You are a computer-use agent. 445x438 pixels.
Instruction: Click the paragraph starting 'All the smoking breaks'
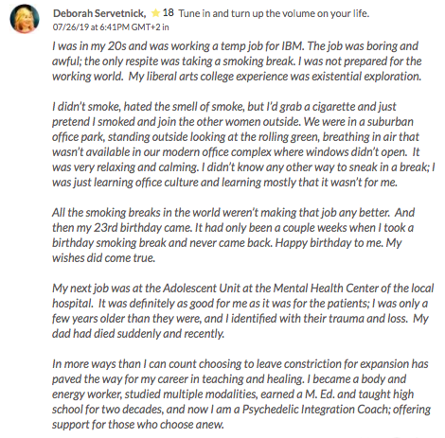pos(233,236)
